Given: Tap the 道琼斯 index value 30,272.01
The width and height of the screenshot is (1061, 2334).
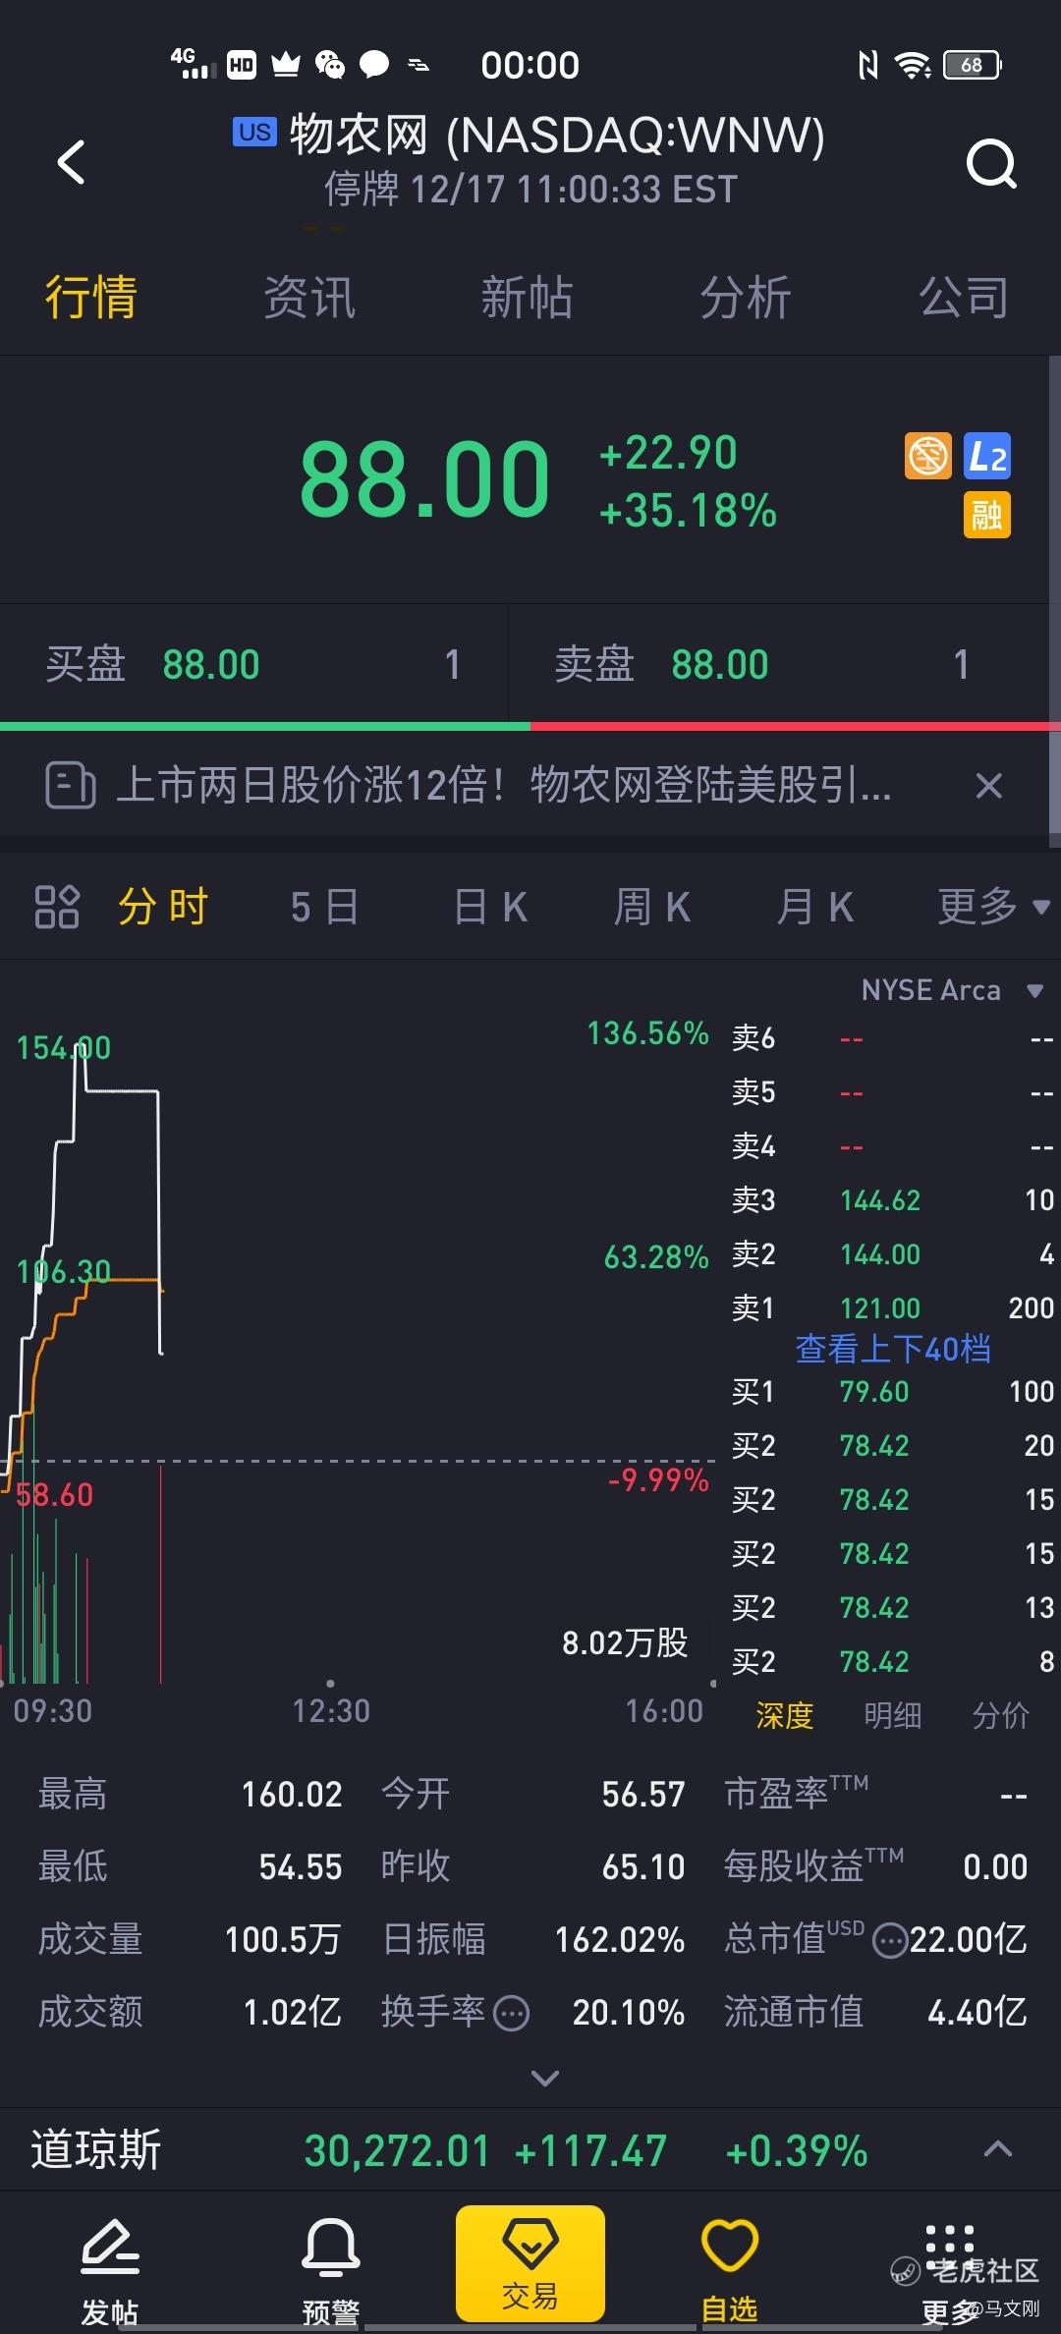Looking at the screenshot, I should (x=397, y=2150).
